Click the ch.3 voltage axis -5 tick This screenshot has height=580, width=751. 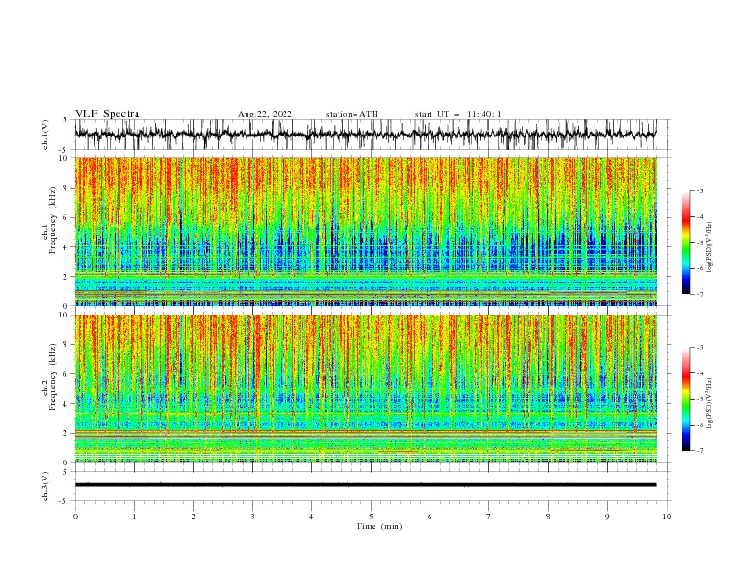click(64, 501)
